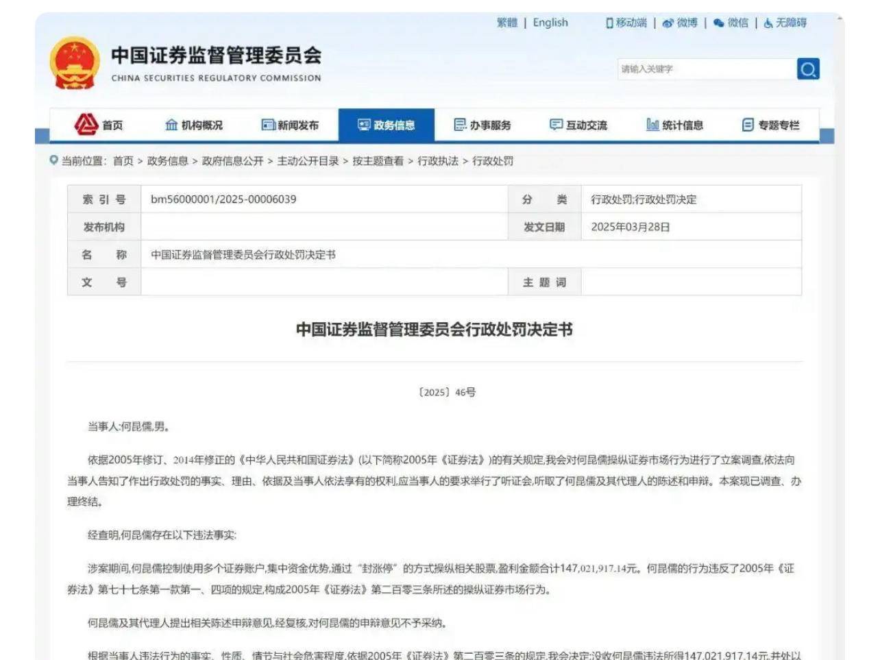The height and width of the screenshot is (660, 880).
Task: Switch to the English site version
Action: coord(550,23)
